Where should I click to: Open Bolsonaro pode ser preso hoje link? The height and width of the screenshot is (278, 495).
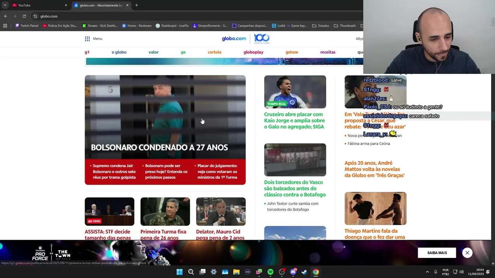click(x=166, y=171)
